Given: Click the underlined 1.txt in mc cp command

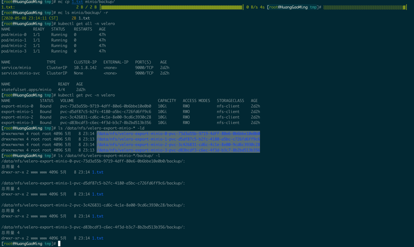Looking at the screenshot, I should pyautogui.click(x=77, y=2).
